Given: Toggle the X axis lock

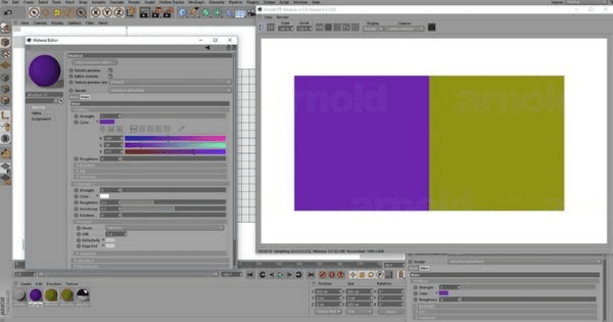Looking at the screenshot, I should pos(95,13).
